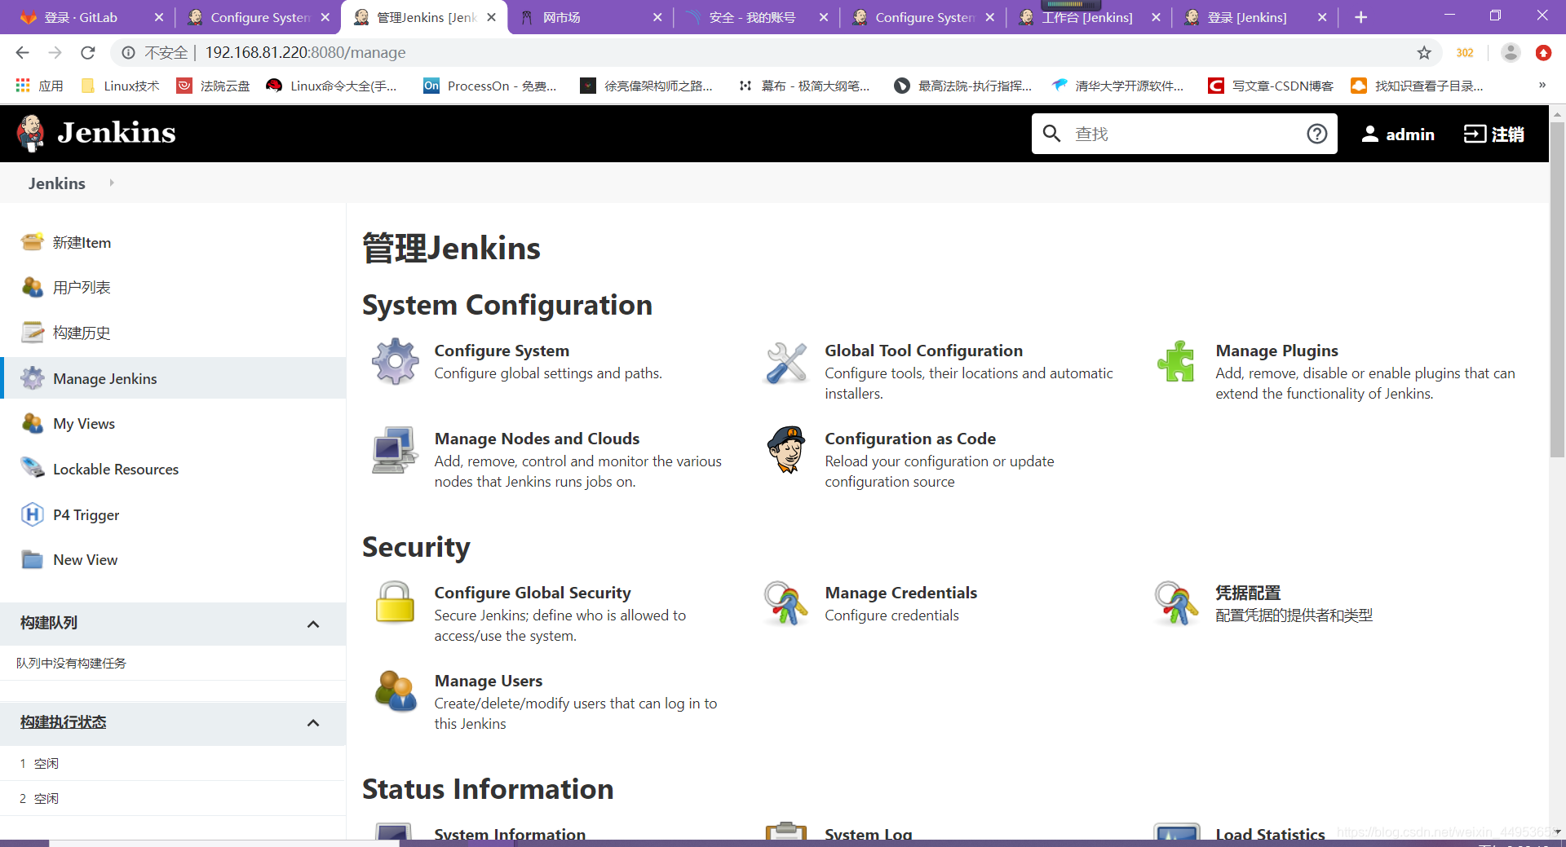Show more bookmarks with the overflow chevron

tap(1542, 86)
